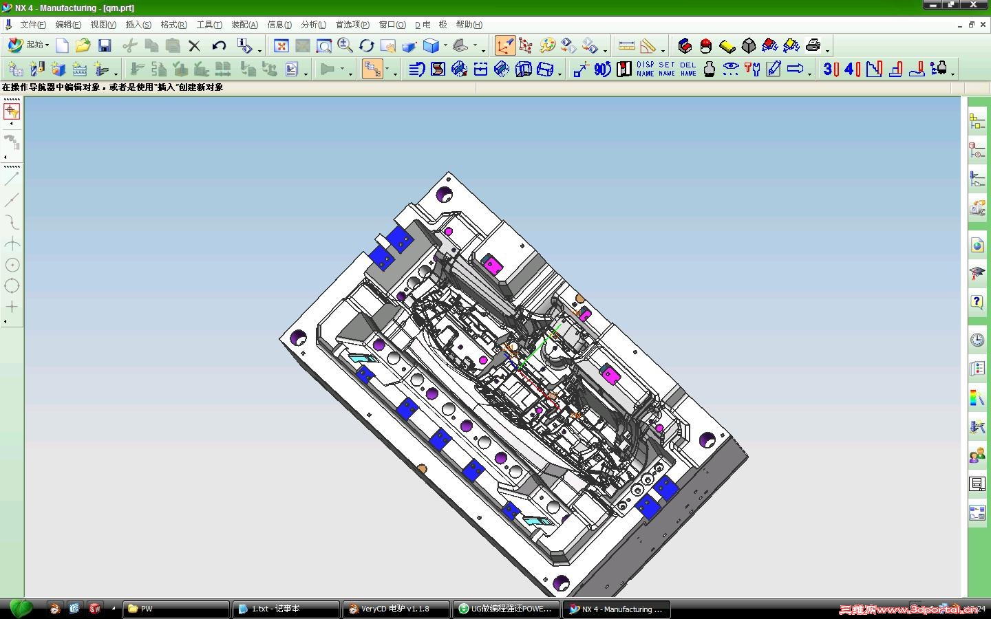Open the Training graduation cap sidebar tab
The image size is (991, 619).
pos(977,273)
